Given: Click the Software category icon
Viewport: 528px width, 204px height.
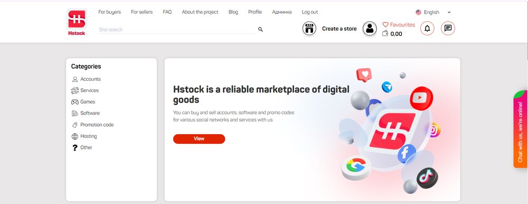Looking at the screenshot, I should pyautogui.click(x=75, y=113).
